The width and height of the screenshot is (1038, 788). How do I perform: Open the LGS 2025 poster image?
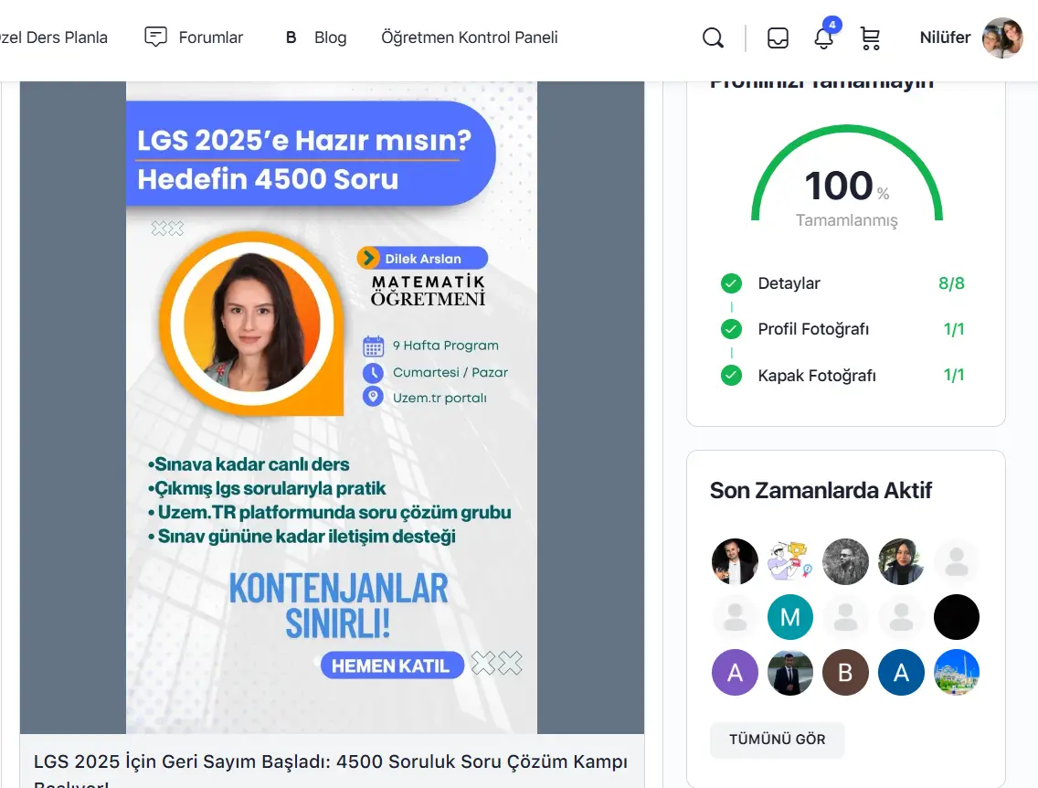(x=332, y=407)
